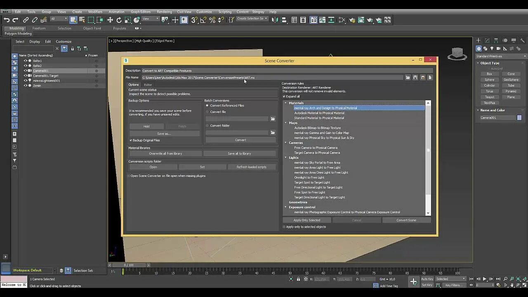
Task: Toggle Backup Original Files checkbox
Action: [x=131, y=140]
